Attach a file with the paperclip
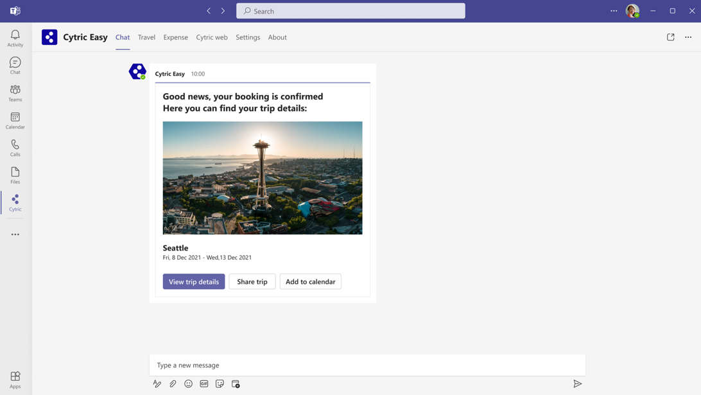Viewport: 701px width, 395px height. pos(173,384)
